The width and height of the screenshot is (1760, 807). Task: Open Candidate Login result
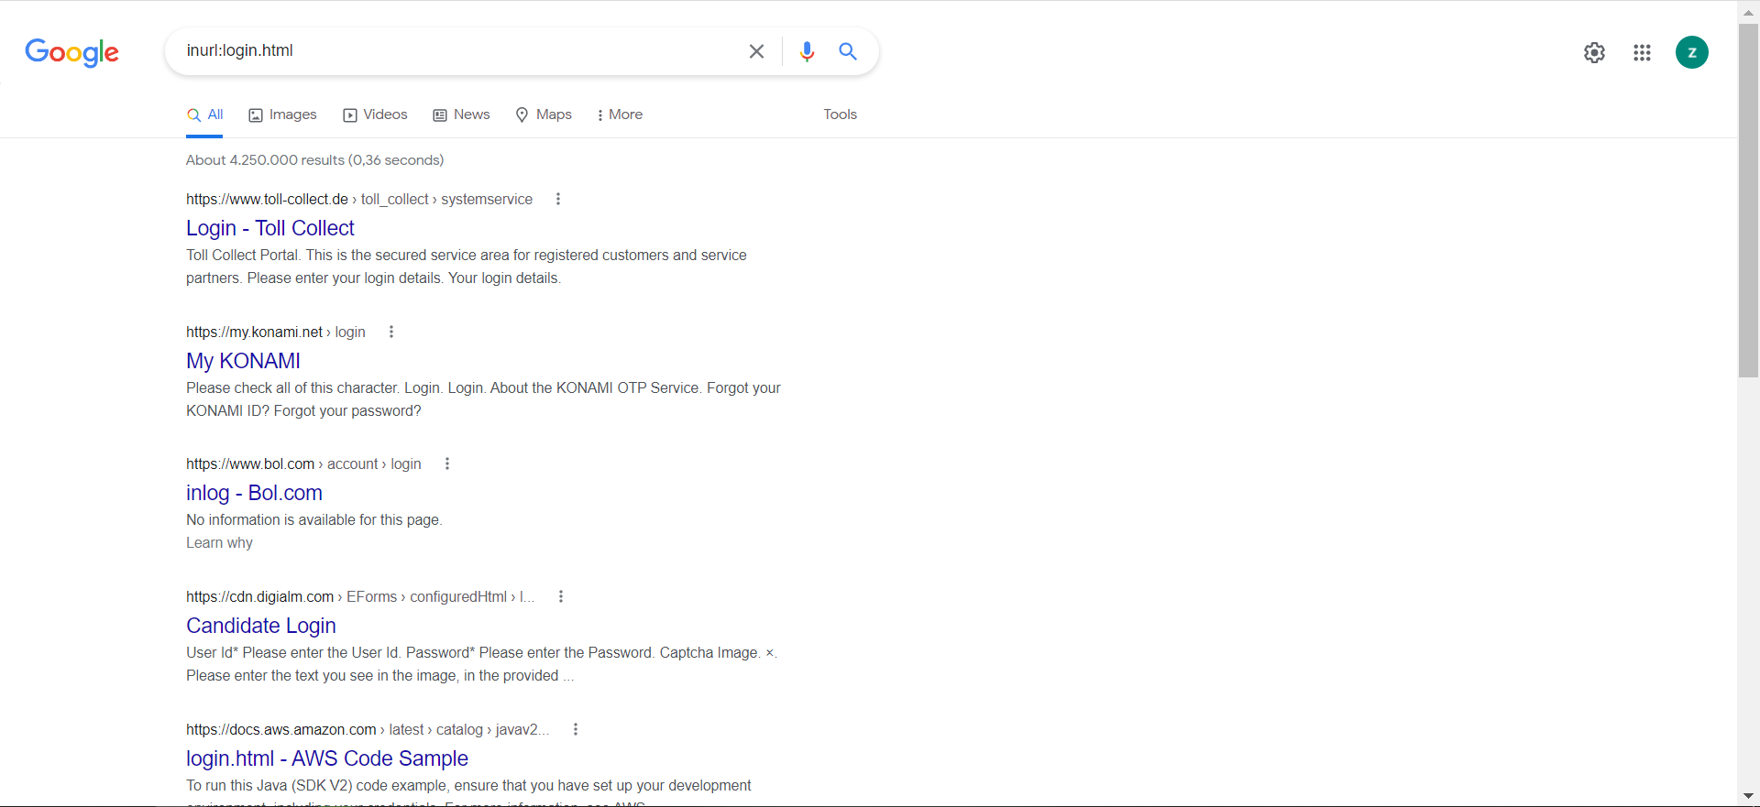(x=261, y=626)
